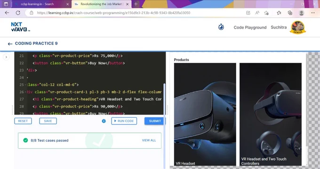Collapse code fold arrow at line 25
The width and height of the screenshot is (320, 169).
tap(25, 84)
